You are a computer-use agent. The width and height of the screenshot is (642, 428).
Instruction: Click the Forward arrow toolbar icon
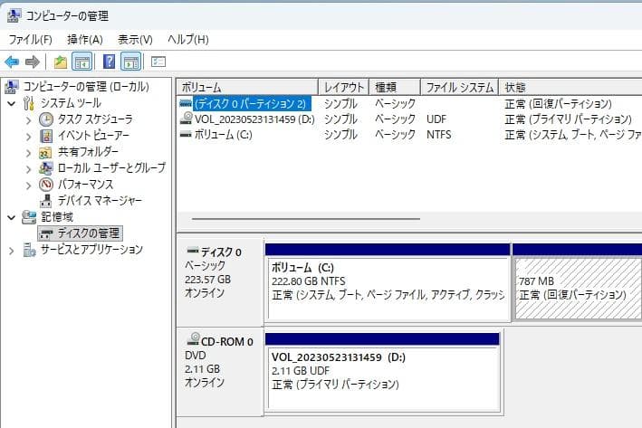33,62
